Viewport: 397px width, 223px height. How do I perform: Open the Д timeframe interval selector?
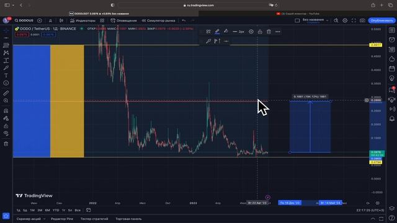coord(50,20)
